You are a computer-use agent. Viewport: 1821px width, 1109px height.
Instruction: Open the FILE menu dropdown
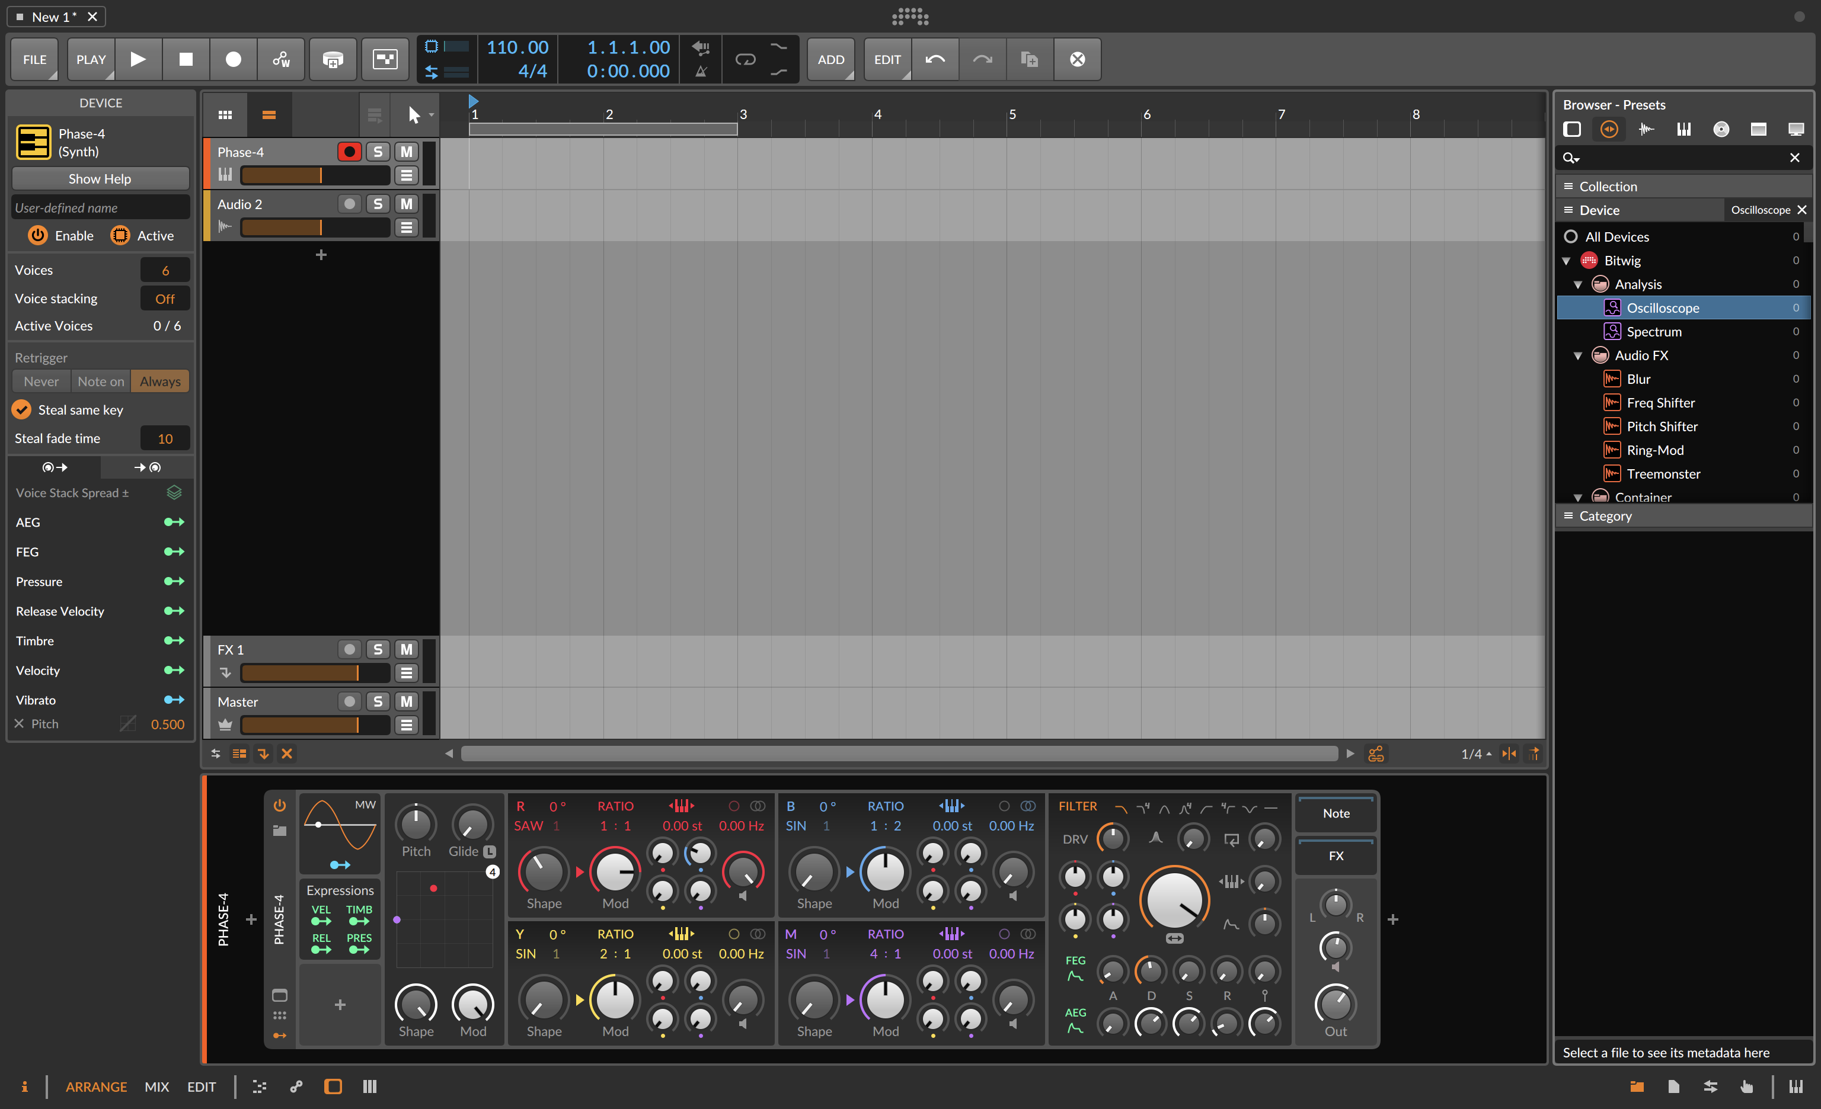tap(35, 59)
